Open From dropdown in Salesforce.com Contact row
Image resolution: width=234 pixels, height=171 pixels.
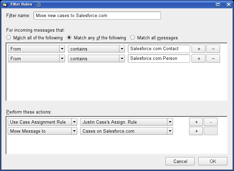click(37, 49)
